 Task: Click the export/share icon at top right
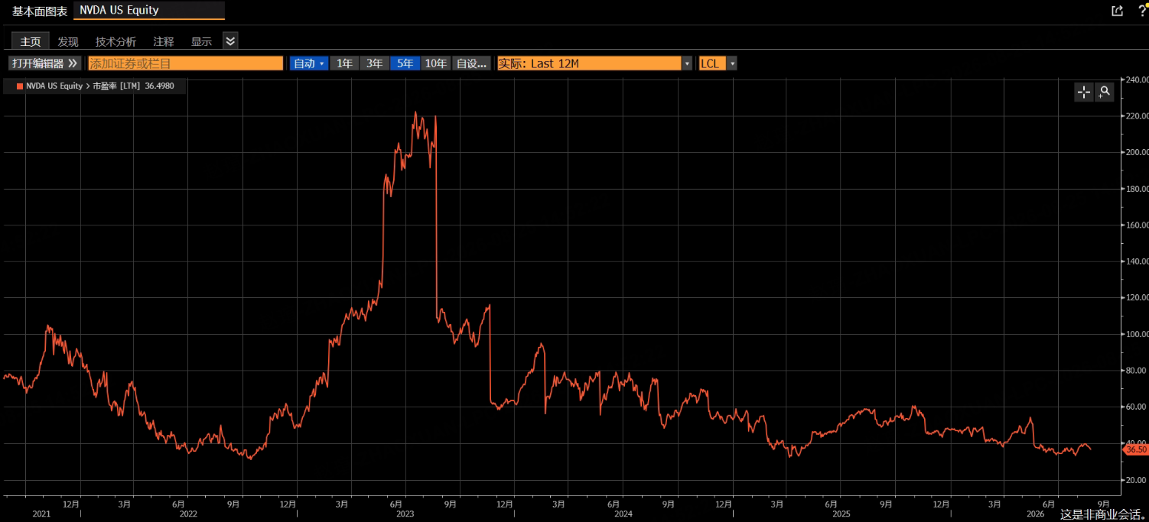[x=1117, y=11]
